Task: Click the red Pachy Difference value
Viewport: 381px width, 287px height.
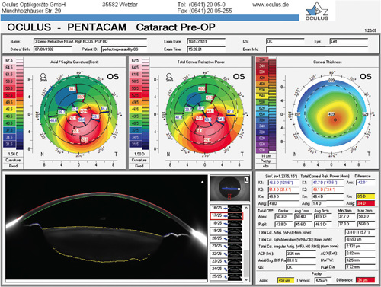Action: point(365,280)
